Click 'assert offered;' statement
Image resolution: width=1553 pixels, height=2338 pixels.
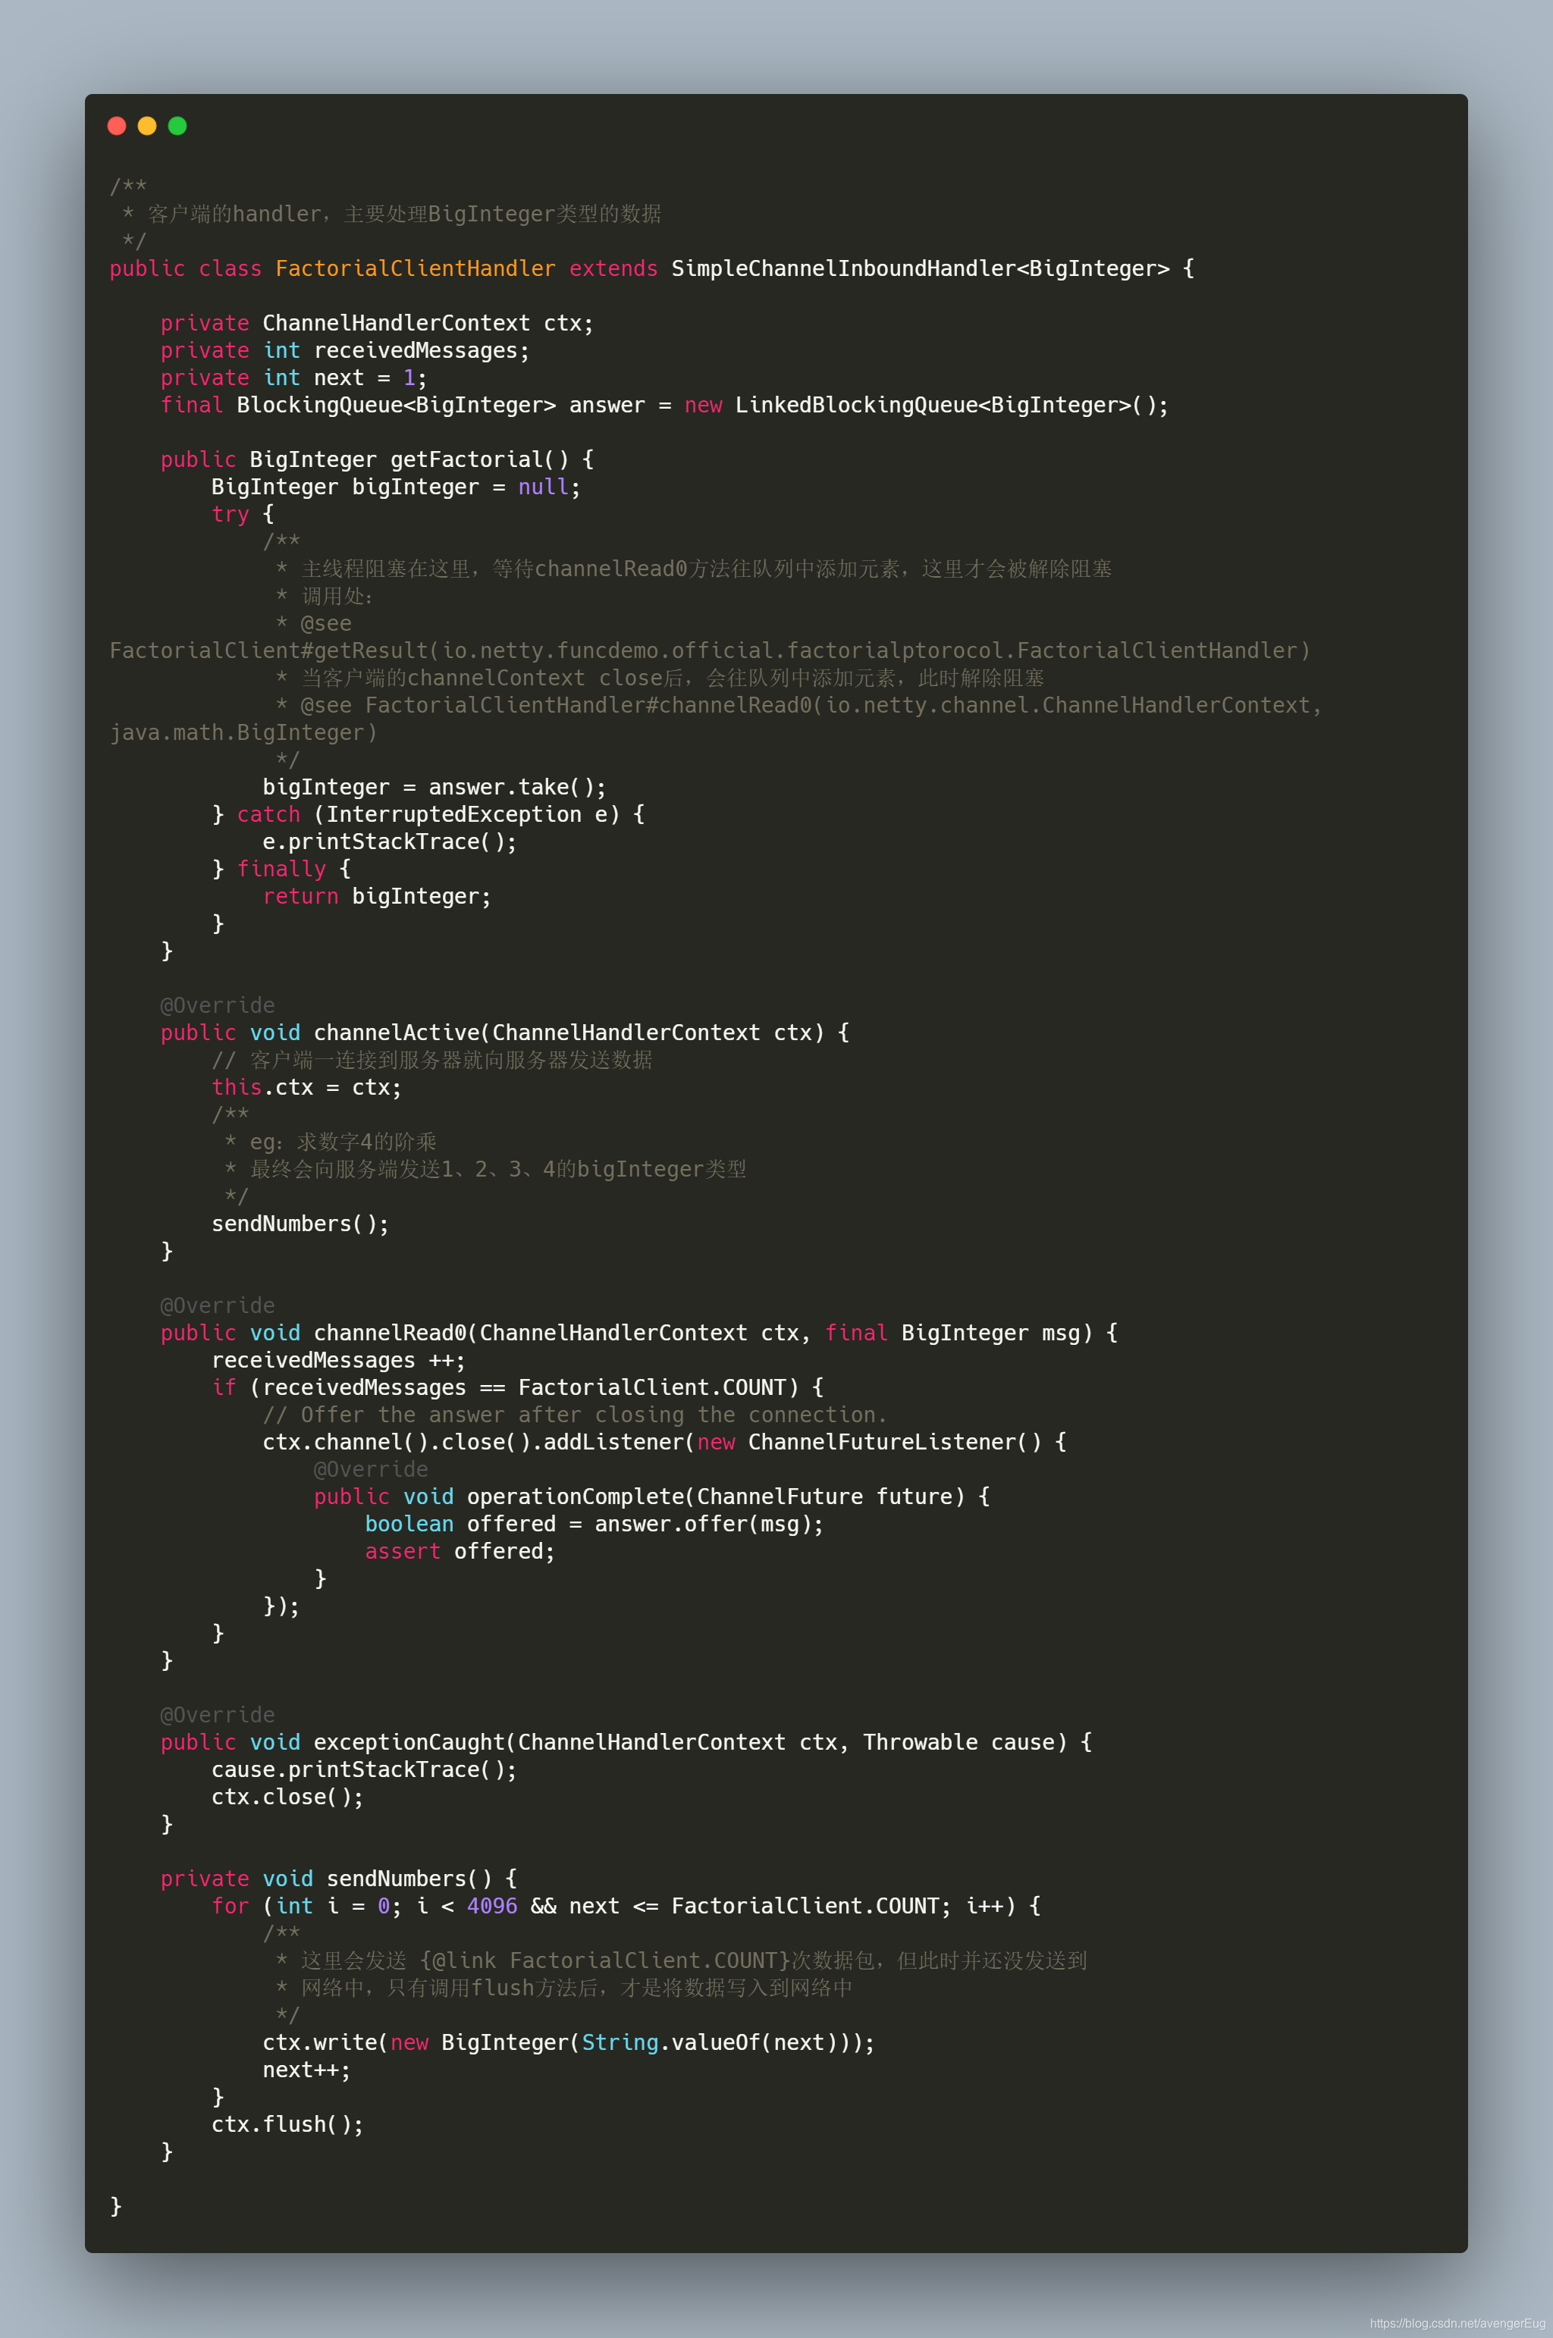[460, 1552]
